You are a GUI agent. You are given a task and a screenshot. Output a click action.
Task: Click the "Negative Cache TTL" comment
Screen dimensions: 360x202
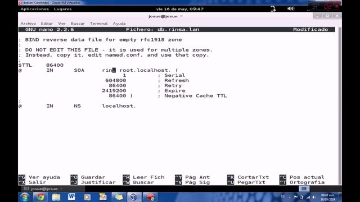tap(195, 96)
